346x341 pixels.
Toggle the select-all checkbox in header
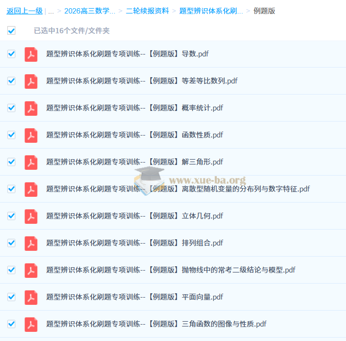coord(11,30)
